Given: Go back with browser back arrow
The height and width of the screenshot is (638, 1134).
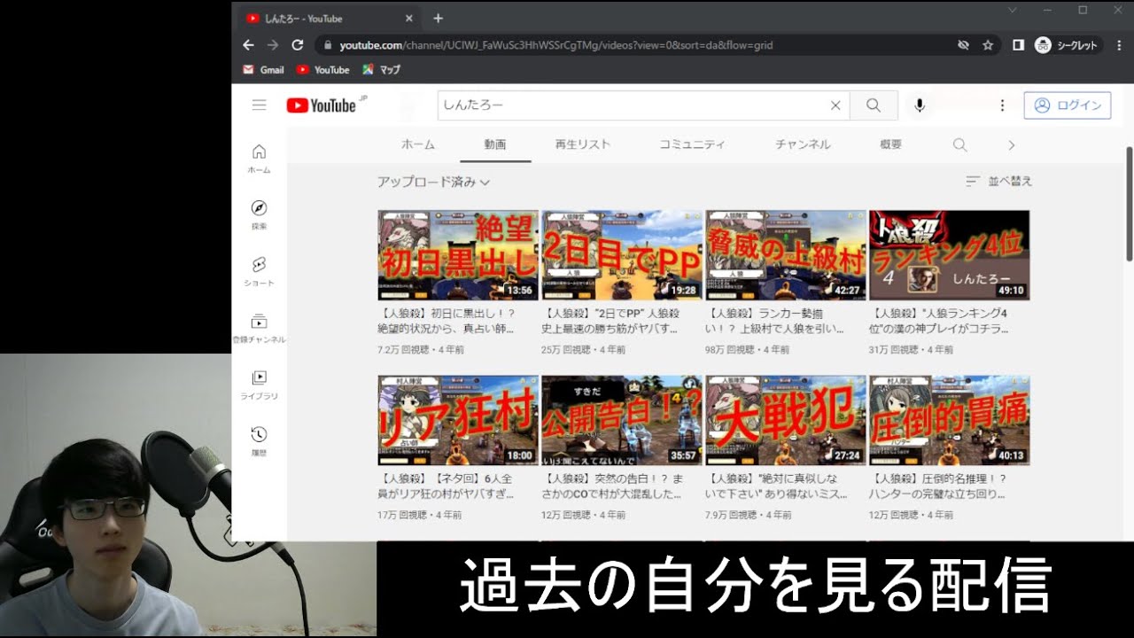Looking at the screenshot, I should 248,44.
